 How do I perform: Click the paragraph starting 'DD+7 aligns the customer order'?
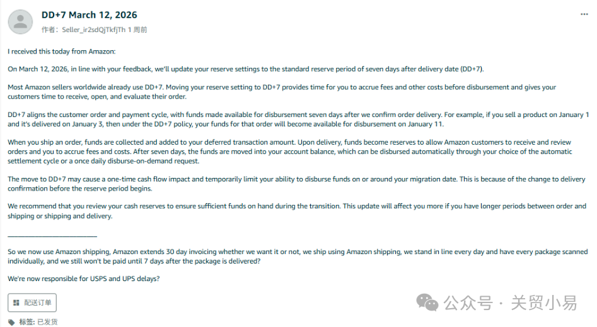pos(298,119)
